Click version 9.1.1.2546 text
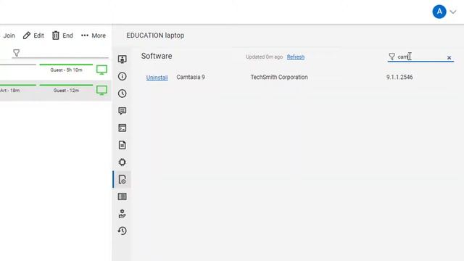This screenshot has height=261, width=464. pos(399,78)
